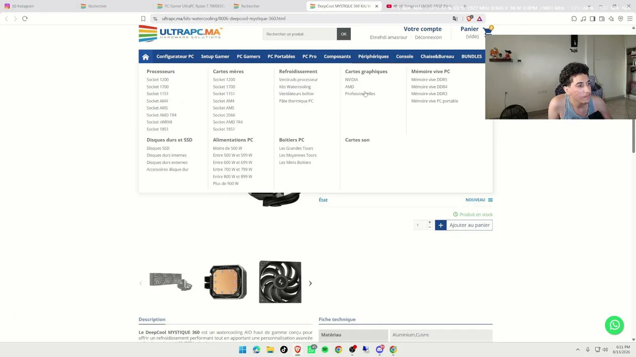Open the PC Gamers menu
The height and width of the screenshot is (357, 636).
(248, 57)
